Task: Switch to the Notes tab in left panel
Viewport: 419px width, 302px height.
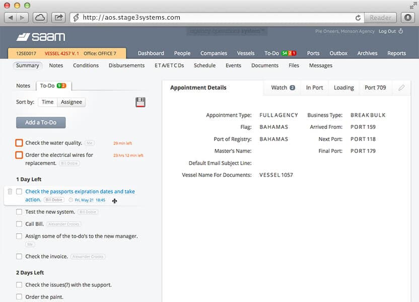Action: pos(23,86)
